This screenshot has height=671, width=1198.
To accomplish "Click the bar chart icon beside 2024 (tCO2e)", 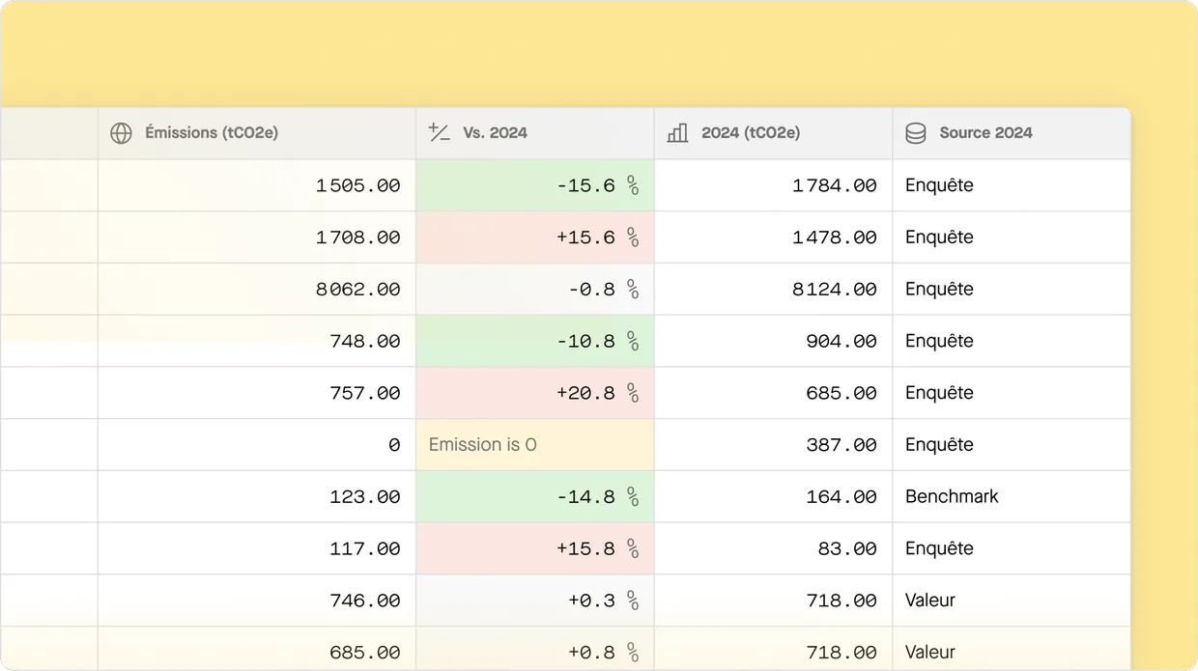I will tap(678, 133).
